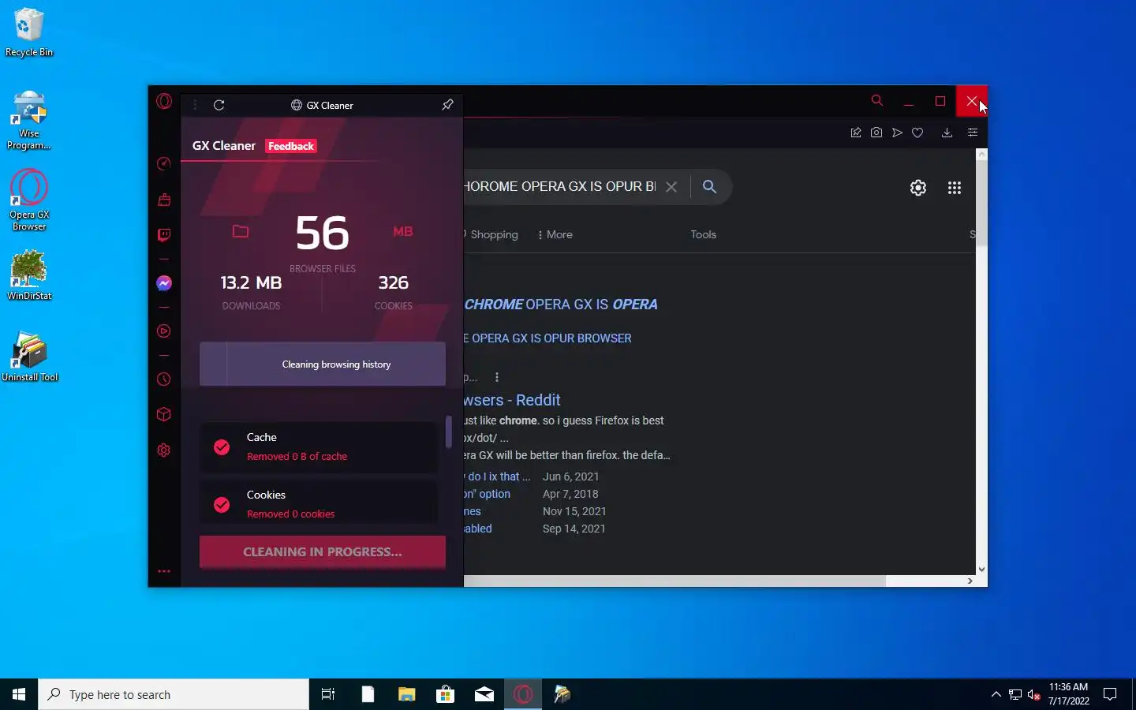Screen dimensions: 1136x710
Task: Click the browser files folder icon
Action: tap(241, 231)
